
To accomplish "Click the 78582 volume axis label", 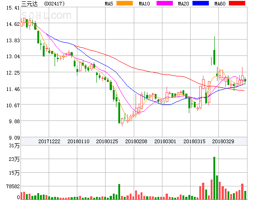I will click(13, 186).
